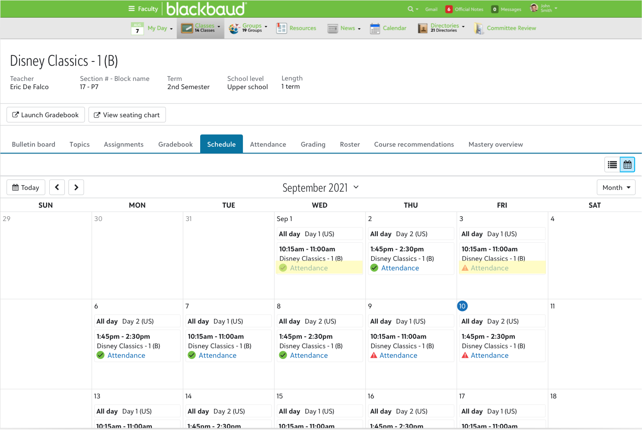642x430 pixels.
Task: Click the Directories book icon
Action: [422, 29]
